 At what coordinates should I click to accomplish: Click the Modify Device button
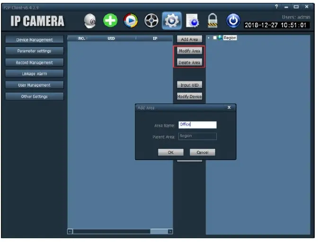(x=189, y=97)
